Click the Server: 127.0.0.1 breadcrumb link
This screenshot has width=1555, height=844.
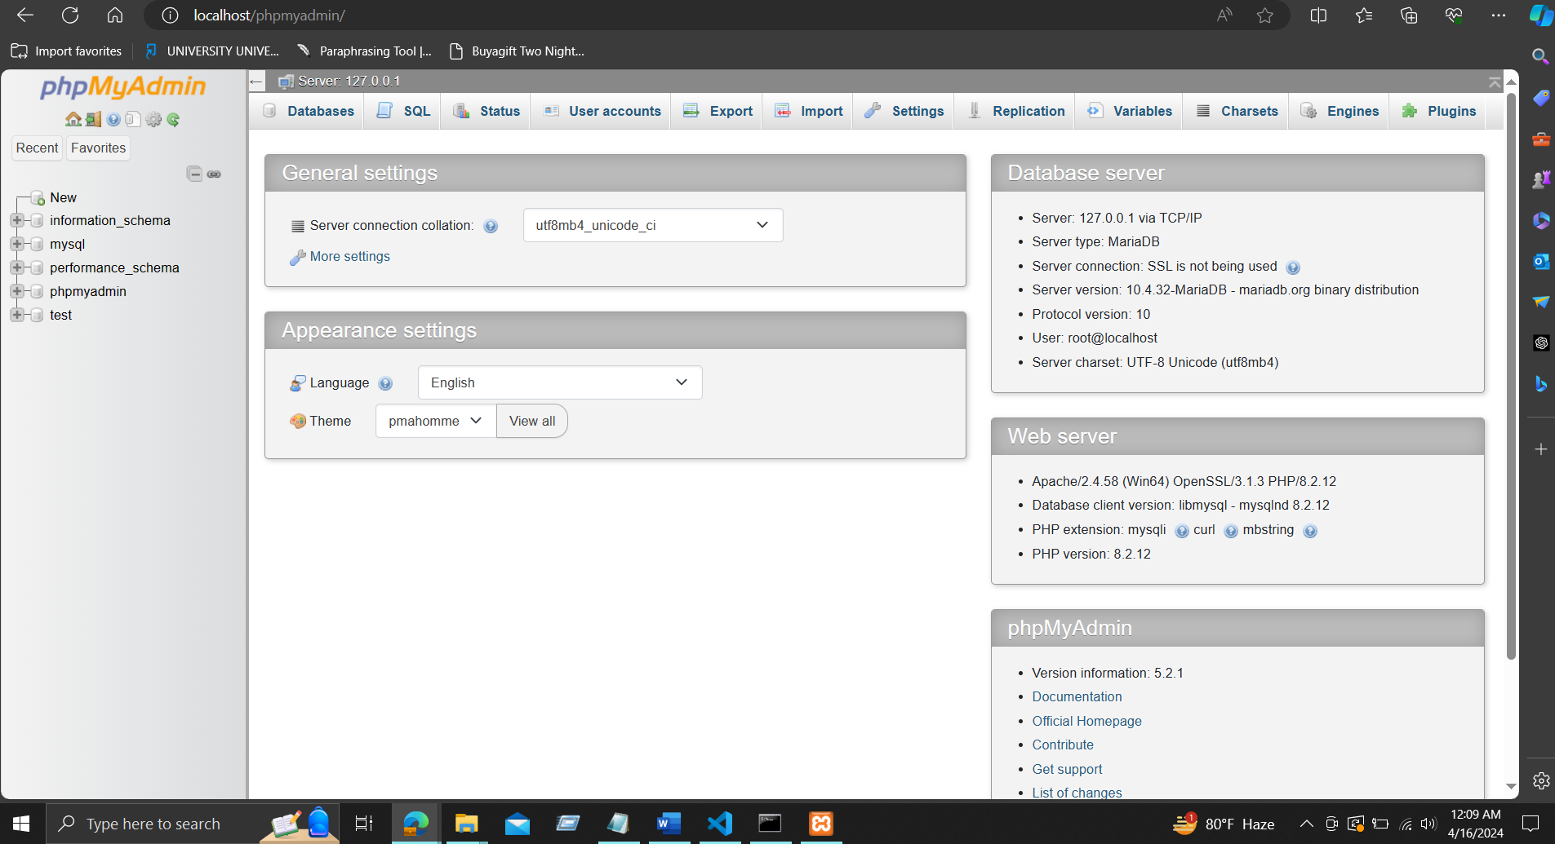click(x=349, y=81)
